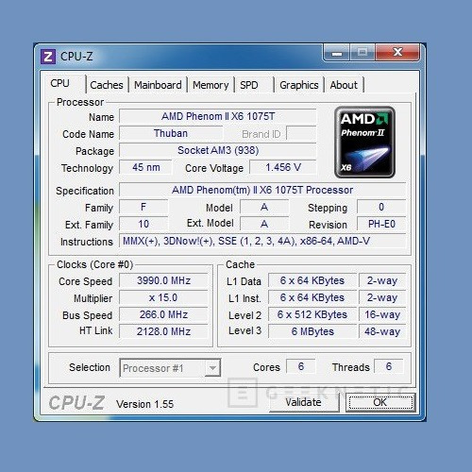The height and width of the screenshot is (472, 472).
Task: Click the HT Link value 2128.0 MHz
Action: point(163,331)
